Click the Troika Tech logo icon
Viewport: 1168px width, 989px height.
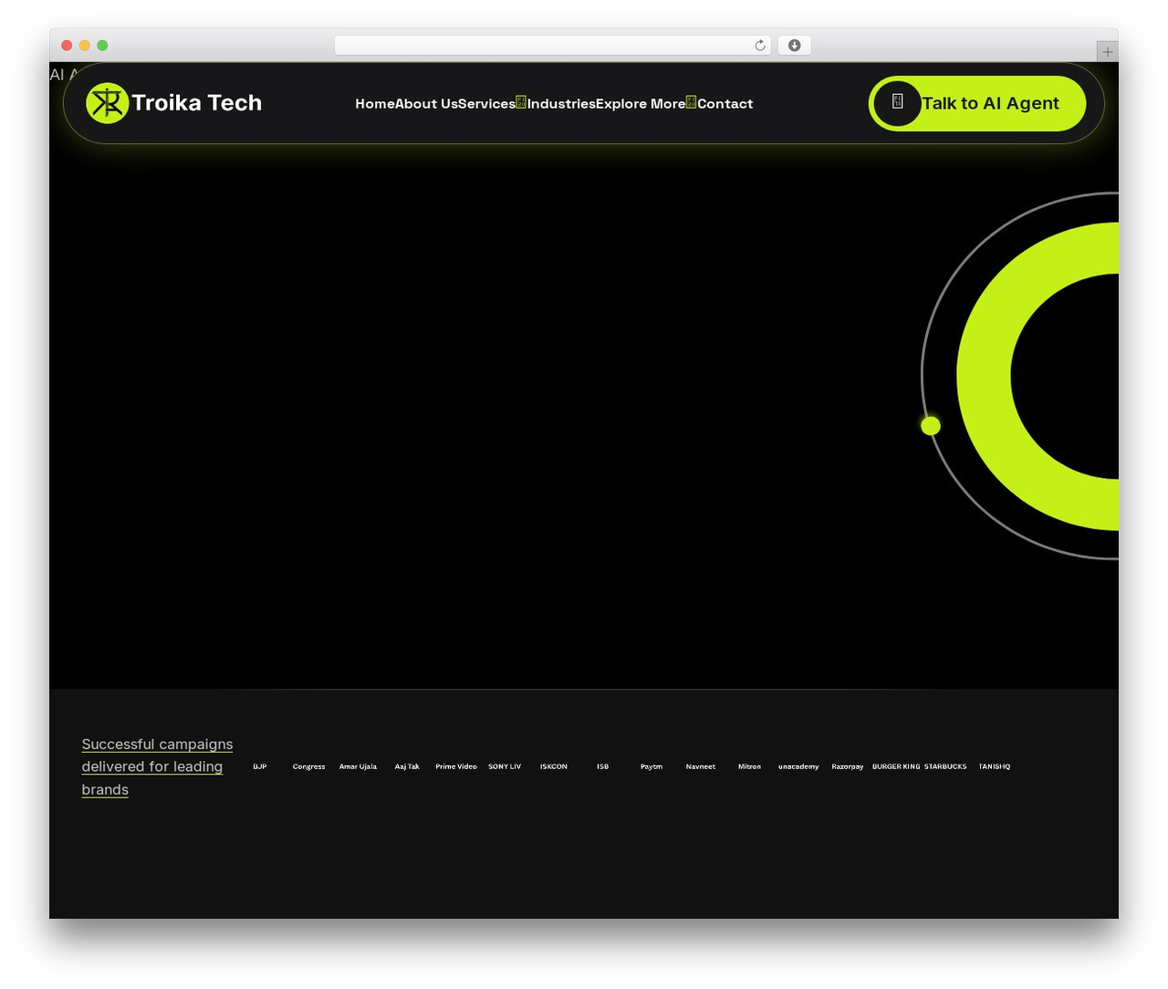click(x=107, y=103)
